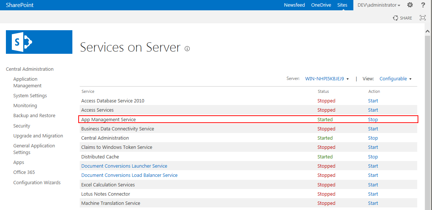Start Document Conversions Load Balancer Service
Image resolution: width=432 pixels, height=210 pixels.
click(373, 175)
